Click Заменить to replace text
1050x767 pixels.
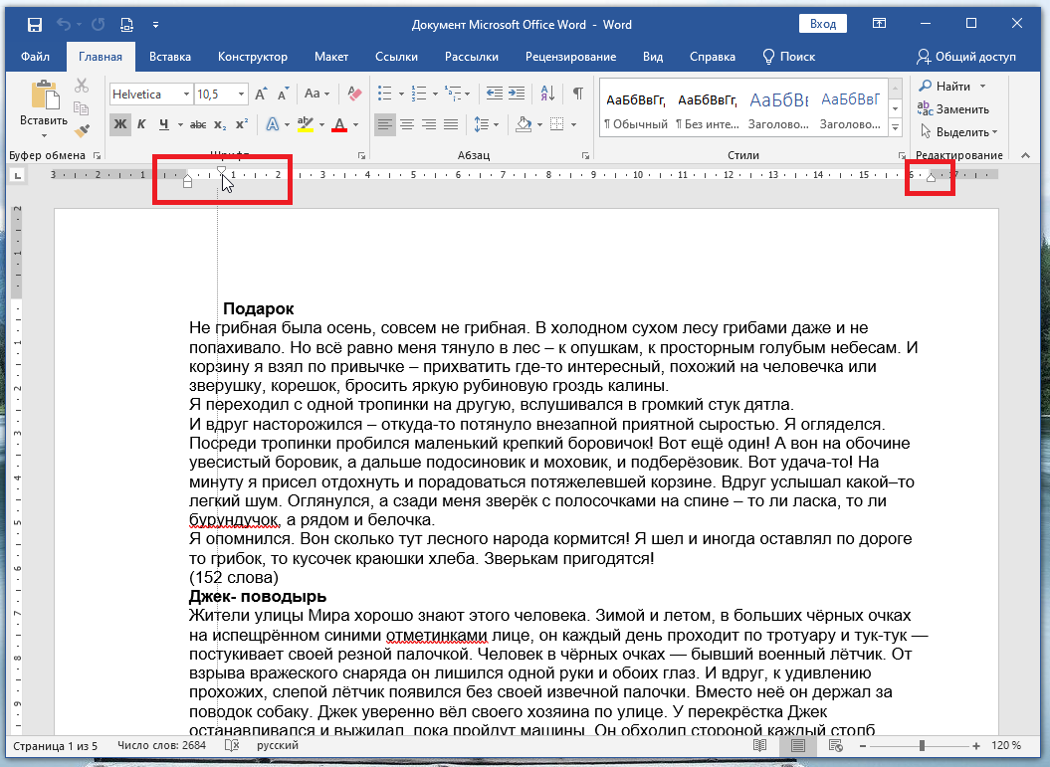click(x=953, y=109)
